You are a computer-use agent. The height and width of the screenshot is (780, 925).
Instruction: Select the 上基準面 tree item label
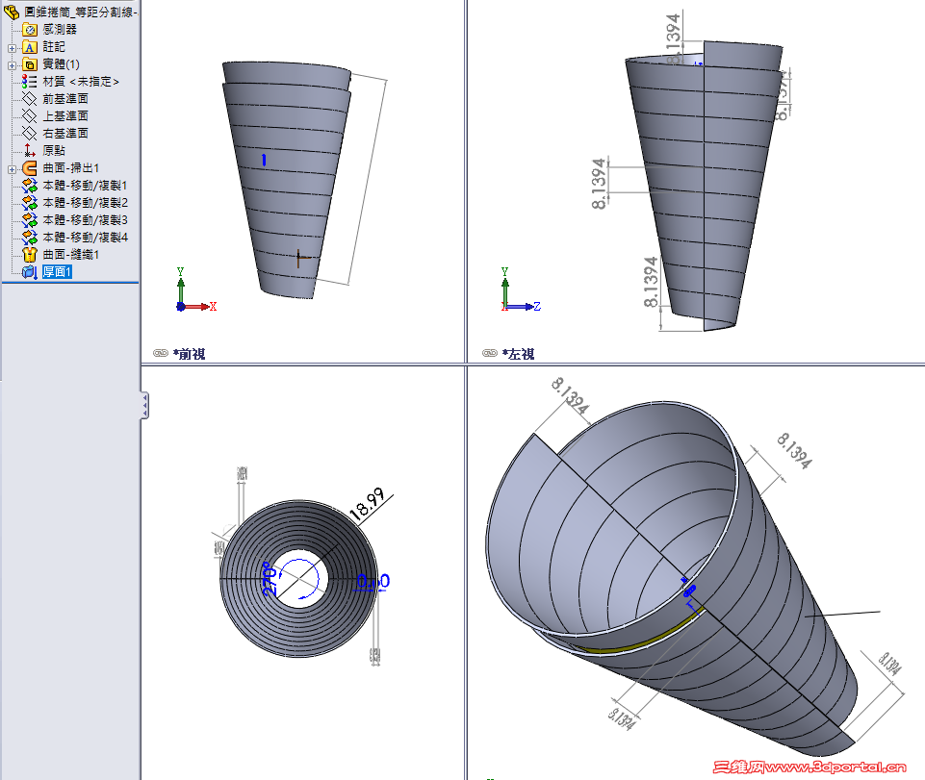click(65, 116)
